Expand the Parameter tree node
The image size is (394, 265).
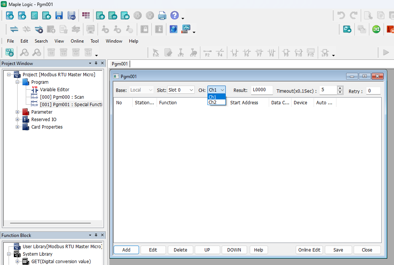point(17,112)
